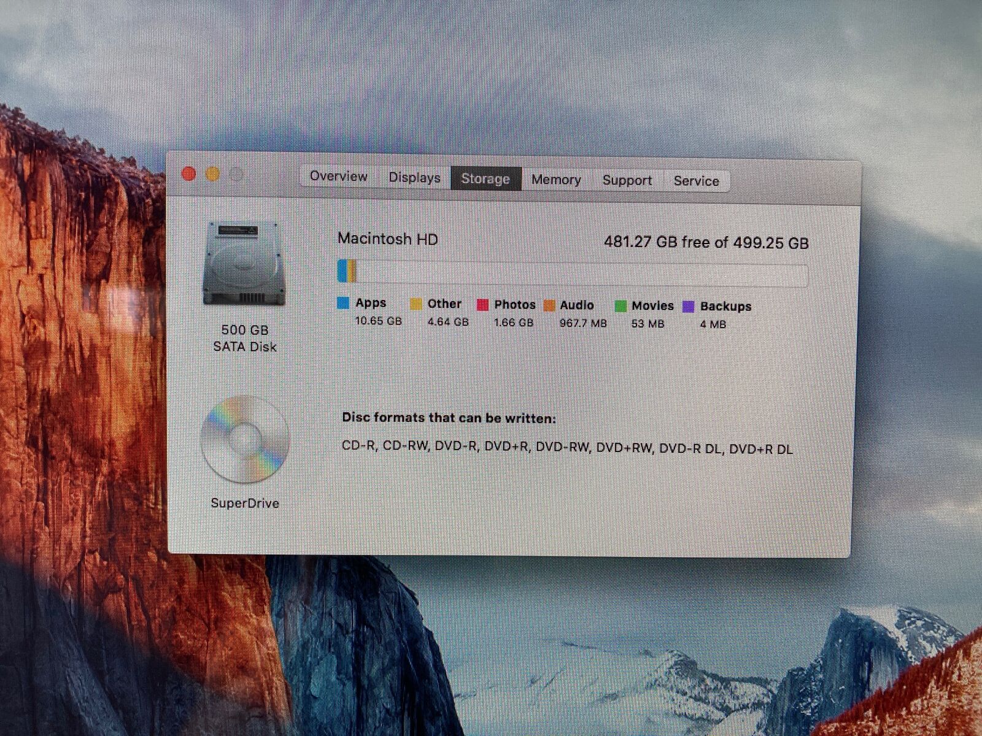Close the About This Mac window
Viewport: 982px width, 736px height.
click(189, 174)
